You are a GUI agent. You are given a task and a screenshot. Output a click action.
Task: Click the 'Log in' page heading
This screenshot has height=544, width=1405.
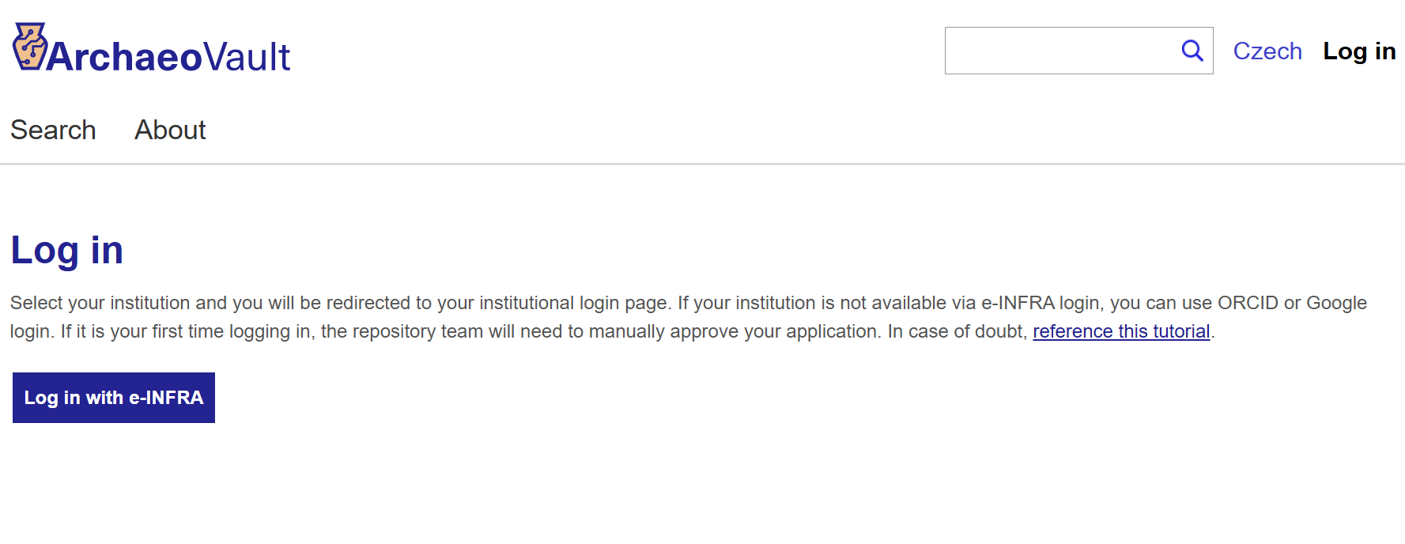click(67, 251)
